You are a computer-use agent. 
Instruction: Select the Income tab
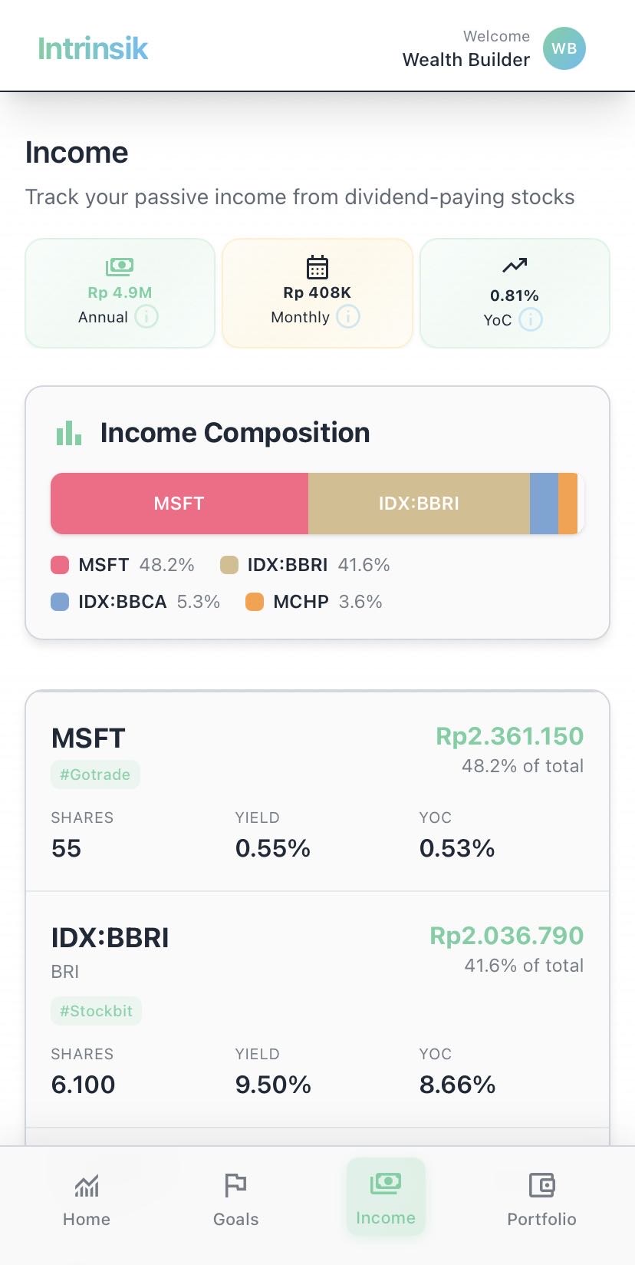coord(386,1197)
